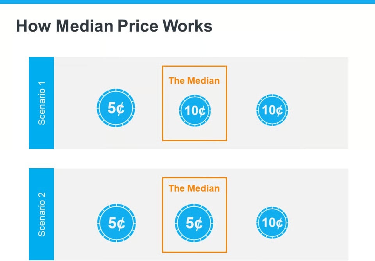Click the bottom edge of Scenario 1's orange box
375x261 pixels.
[x=195, y=140]
